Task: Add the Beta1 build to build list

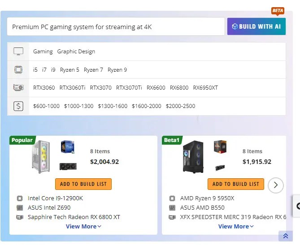Action: 236,184
